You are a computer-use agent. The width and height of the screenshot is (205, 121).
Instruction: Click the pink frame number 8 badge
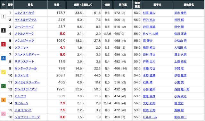(x=4, y=114)
